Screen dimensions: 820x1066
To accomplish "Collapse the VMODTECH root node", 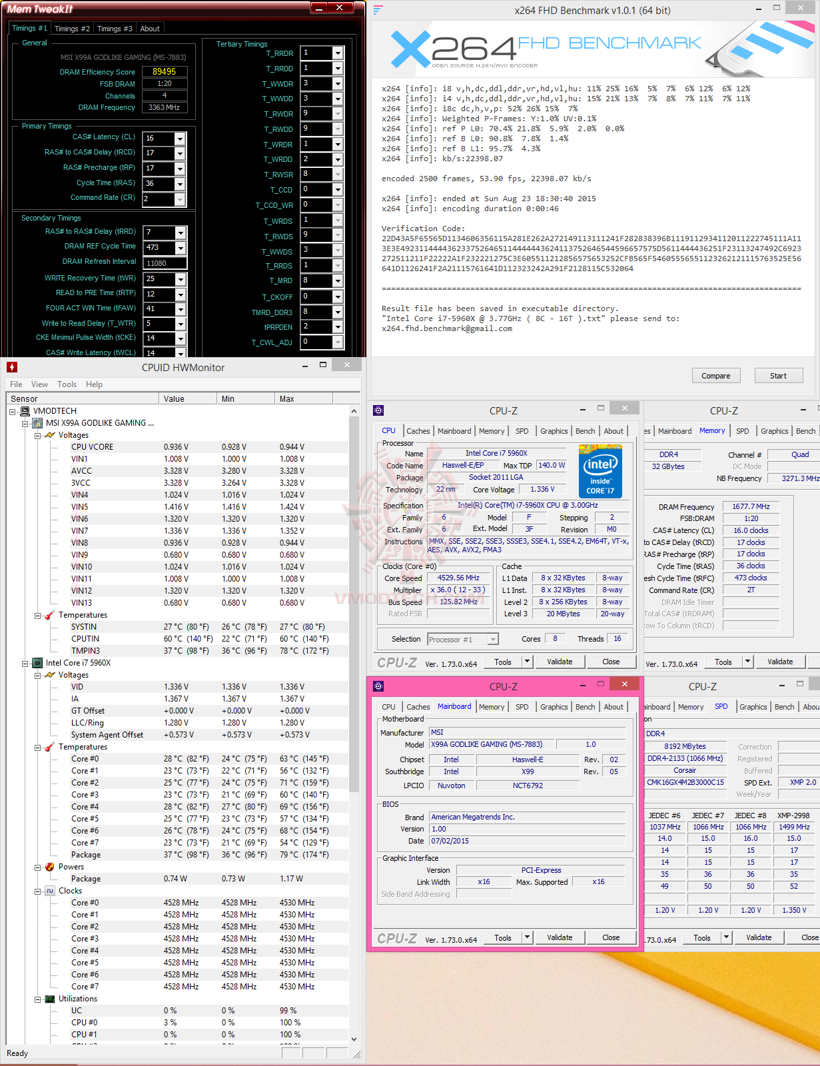I will (x=13, y=412).
